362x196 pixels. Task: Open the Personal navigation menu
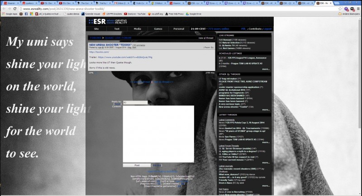point(178,29)
